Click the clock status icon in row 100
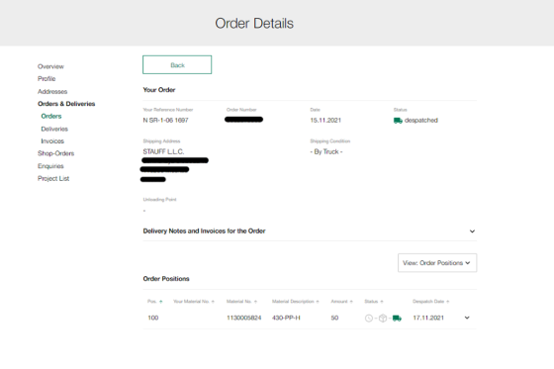This screenshot has width=554, height=369. click(x=368, y=319)
